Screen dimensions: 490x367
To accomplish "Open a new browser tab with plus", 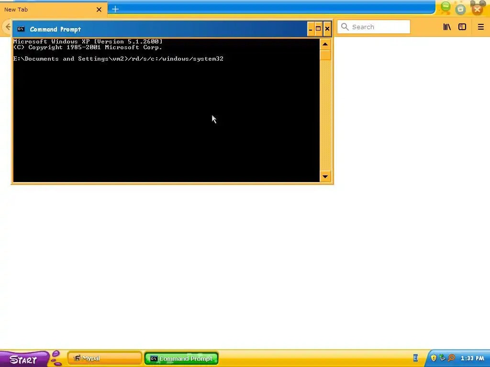I will [x=115, y=10].
